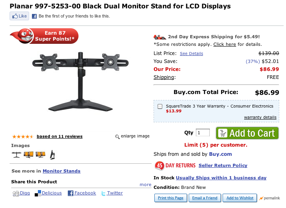286x208 pixels.
Task: Click the Delicious bookmark icon
Action: (x=38, y=193)
